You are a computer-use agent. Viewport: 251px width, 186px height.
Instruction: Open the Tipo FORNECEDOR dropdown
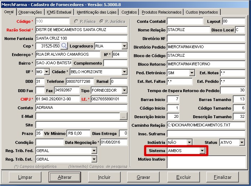click(124, 90)
